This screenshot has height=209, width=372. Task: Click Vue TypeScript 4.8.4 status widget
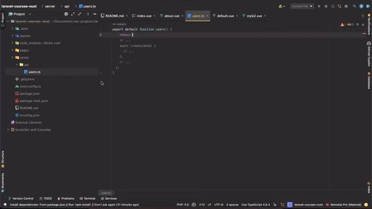click(x=256, y=205)
